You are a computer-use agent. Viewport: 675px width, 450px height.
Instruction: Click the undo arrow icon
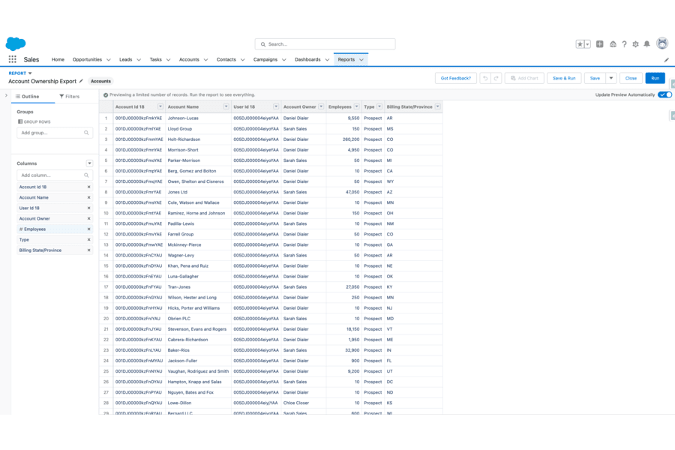coord(486,79)
